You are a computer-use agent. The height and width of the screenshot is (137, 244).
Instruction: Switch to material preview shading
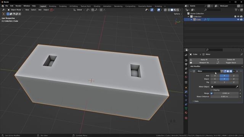click(175, 10)
